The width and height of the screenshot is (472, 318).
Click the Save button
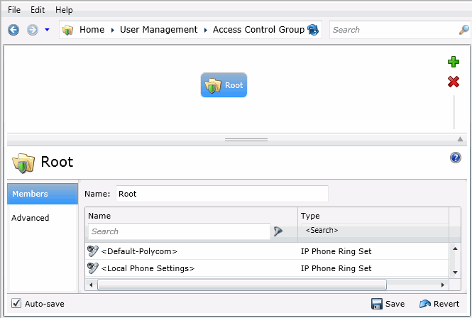pyautogui.click(x=388, y=304)
